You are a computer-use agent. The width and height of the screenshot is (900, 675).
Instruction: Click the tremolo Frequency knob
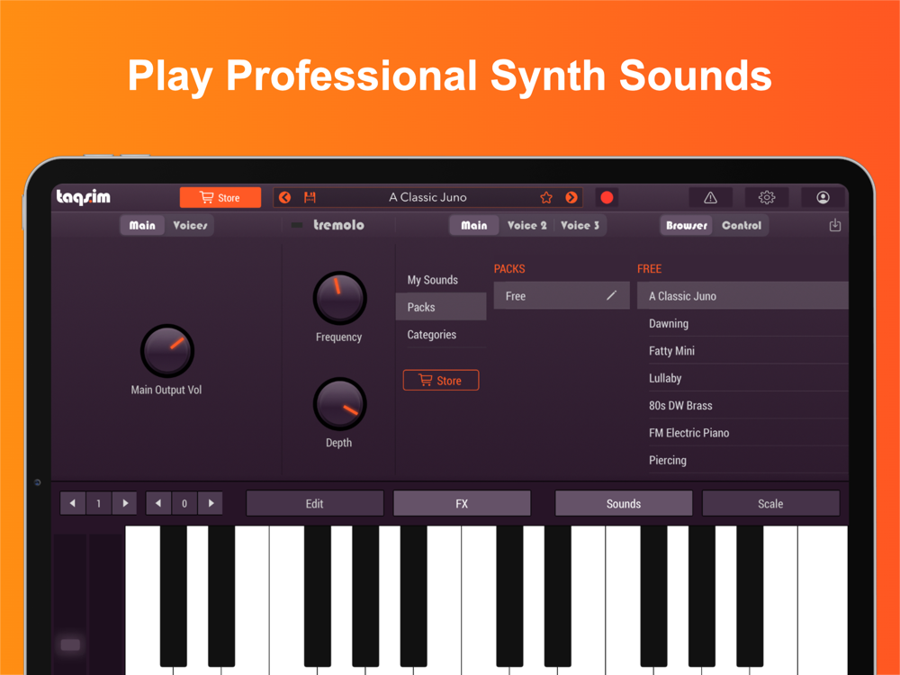coord(339,298)
